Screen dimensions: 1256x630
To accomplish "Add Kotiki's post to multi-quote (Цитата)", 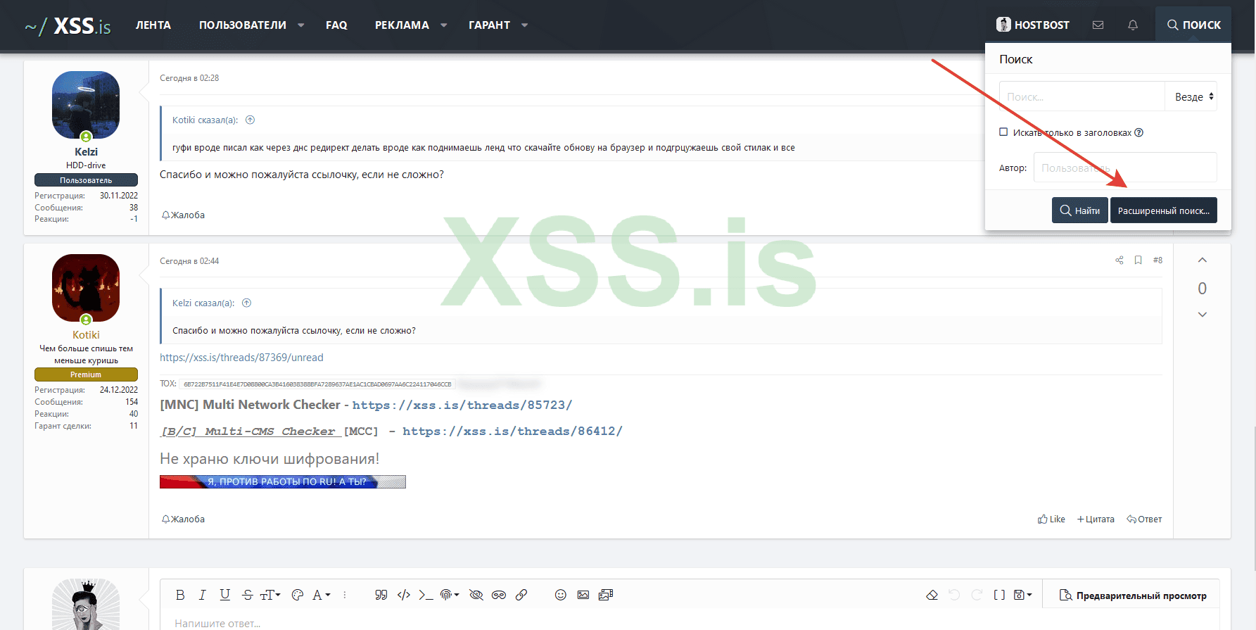I will pyautogui.click(x=1096, y=519).
